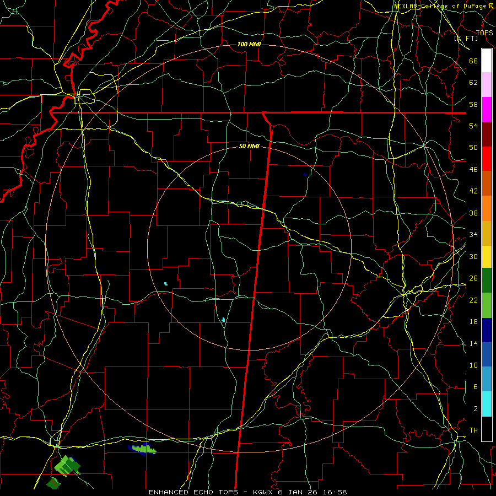
Task: Click the dark red (maroon) legend swatch
Action: pos(487,134)
